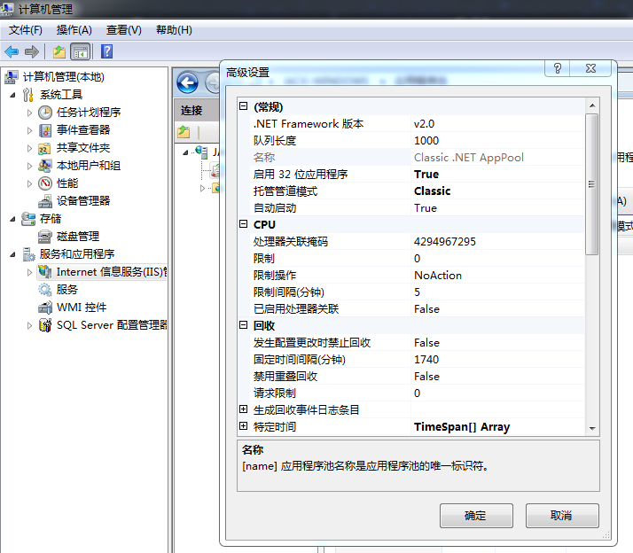Click the 性能 monitor icon

click(x=45, y=183)
